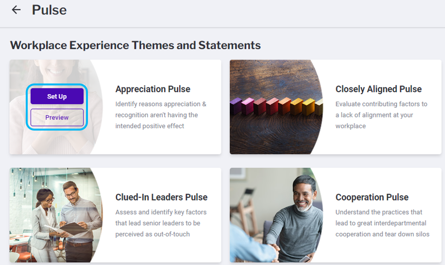This screenshot has width=445, height=265.
Task: Click the Pulse page title
Action: (49, 10)
